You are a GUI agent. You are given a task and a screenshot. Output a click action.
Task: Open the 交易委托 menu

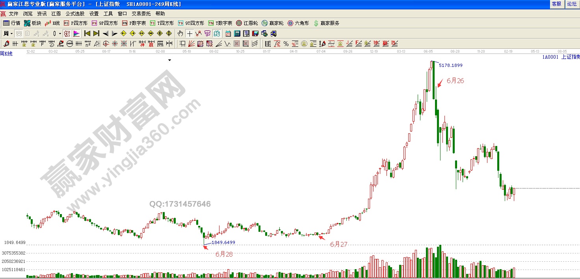[141, 13]
